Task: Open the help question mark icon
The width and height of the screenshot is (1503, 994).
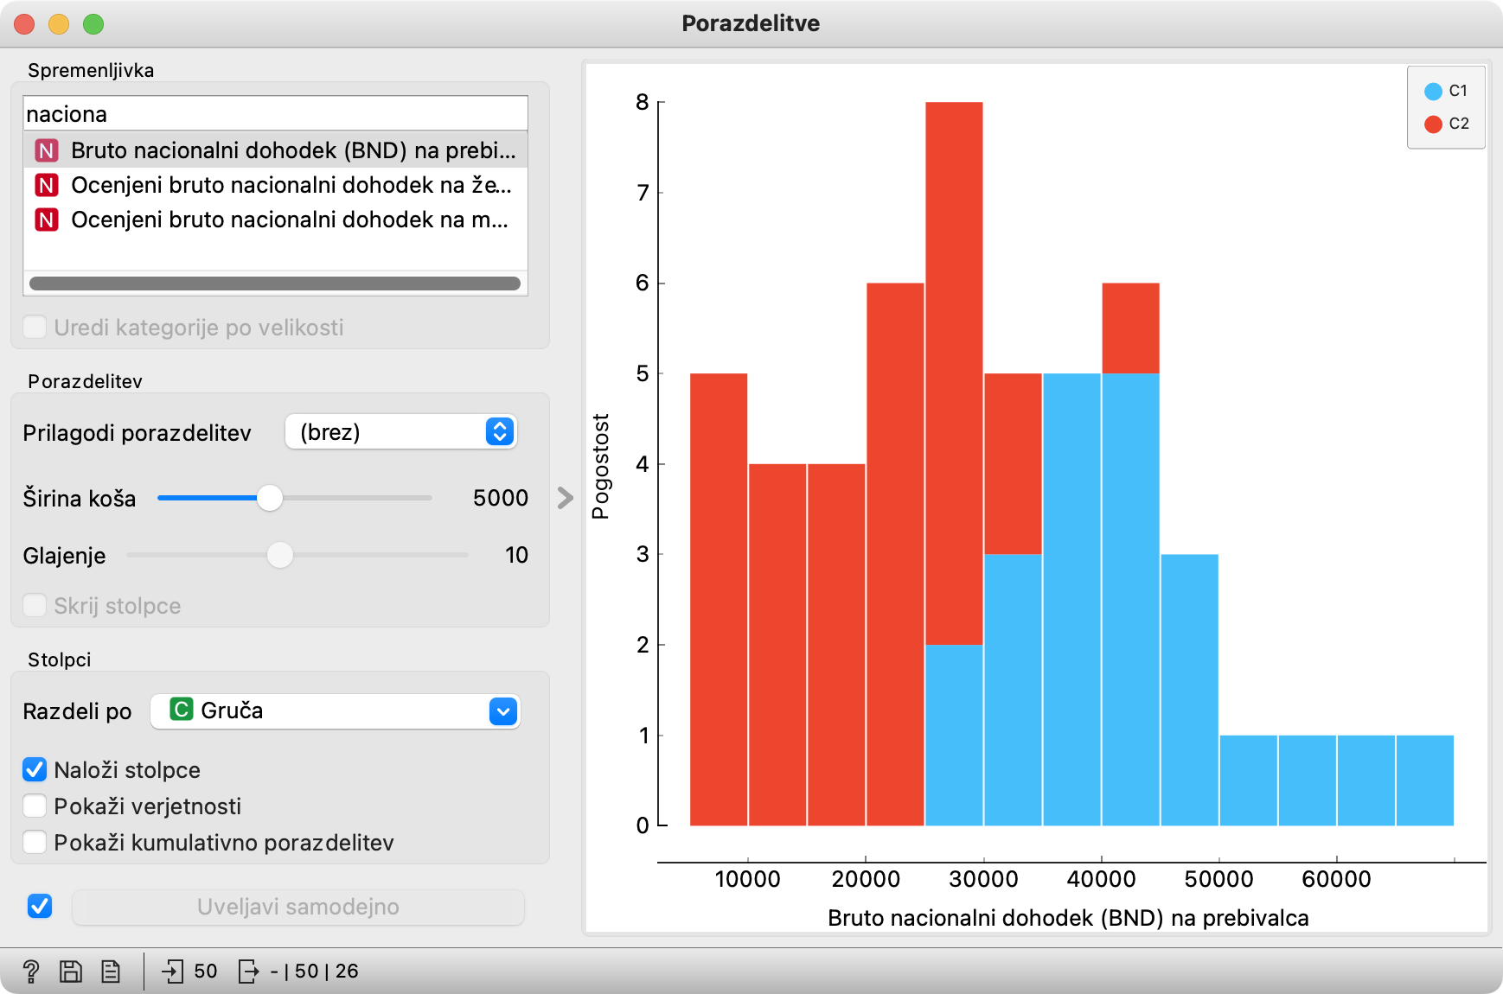Action: pos(30,972)
